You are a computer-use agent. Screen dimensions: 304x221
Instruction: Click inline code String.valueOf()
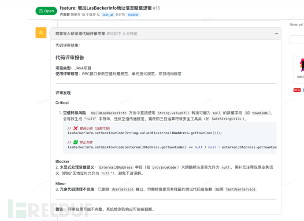[173, 113]
